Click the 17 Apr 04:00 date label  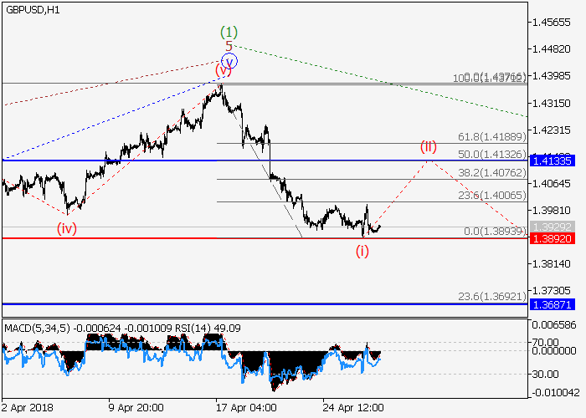coord(246,407)
